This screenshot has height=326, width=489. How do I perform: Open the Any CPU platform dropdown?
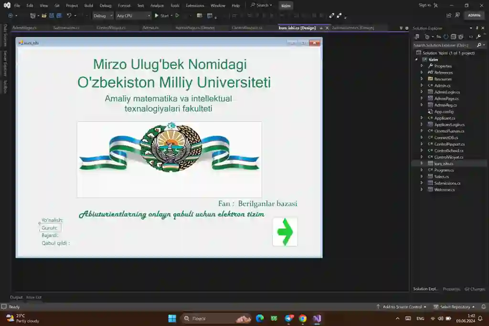point(132,16)
